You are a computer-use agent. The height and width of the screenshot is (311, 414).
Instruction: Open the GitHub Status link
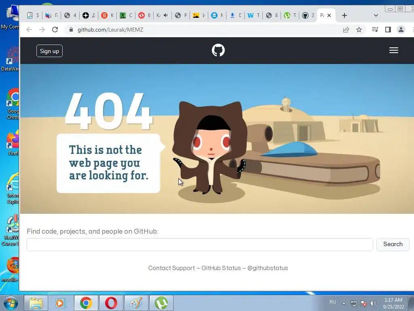coord(221,268)
